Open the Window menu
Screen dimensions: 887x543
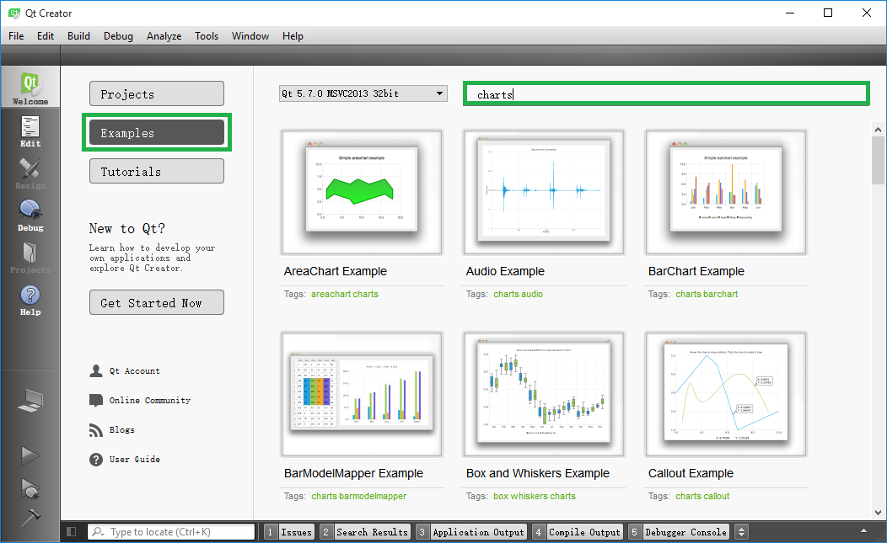click(250, 36)
